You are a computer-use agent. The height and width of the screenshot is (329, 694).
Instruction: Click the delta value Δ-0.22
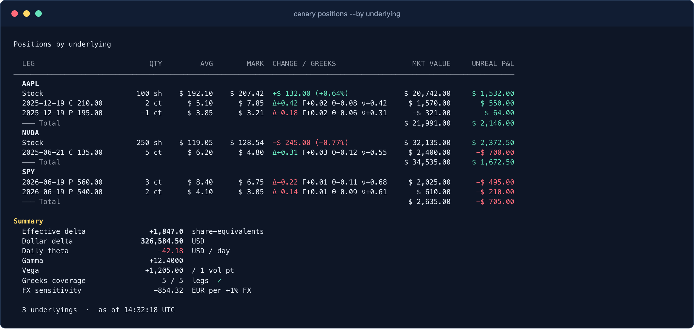pos(285,182)
